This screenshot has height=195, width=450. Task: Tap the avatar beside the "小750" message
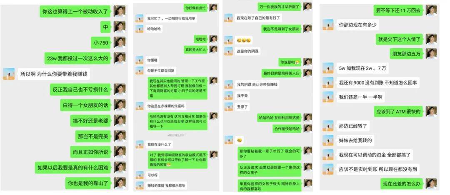120,42
